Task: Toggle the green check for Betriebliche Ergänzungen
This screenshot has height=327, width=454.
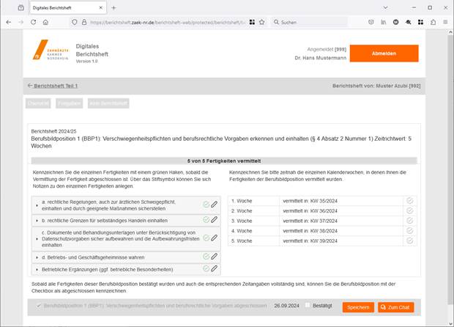Action: tap(206, 268)
